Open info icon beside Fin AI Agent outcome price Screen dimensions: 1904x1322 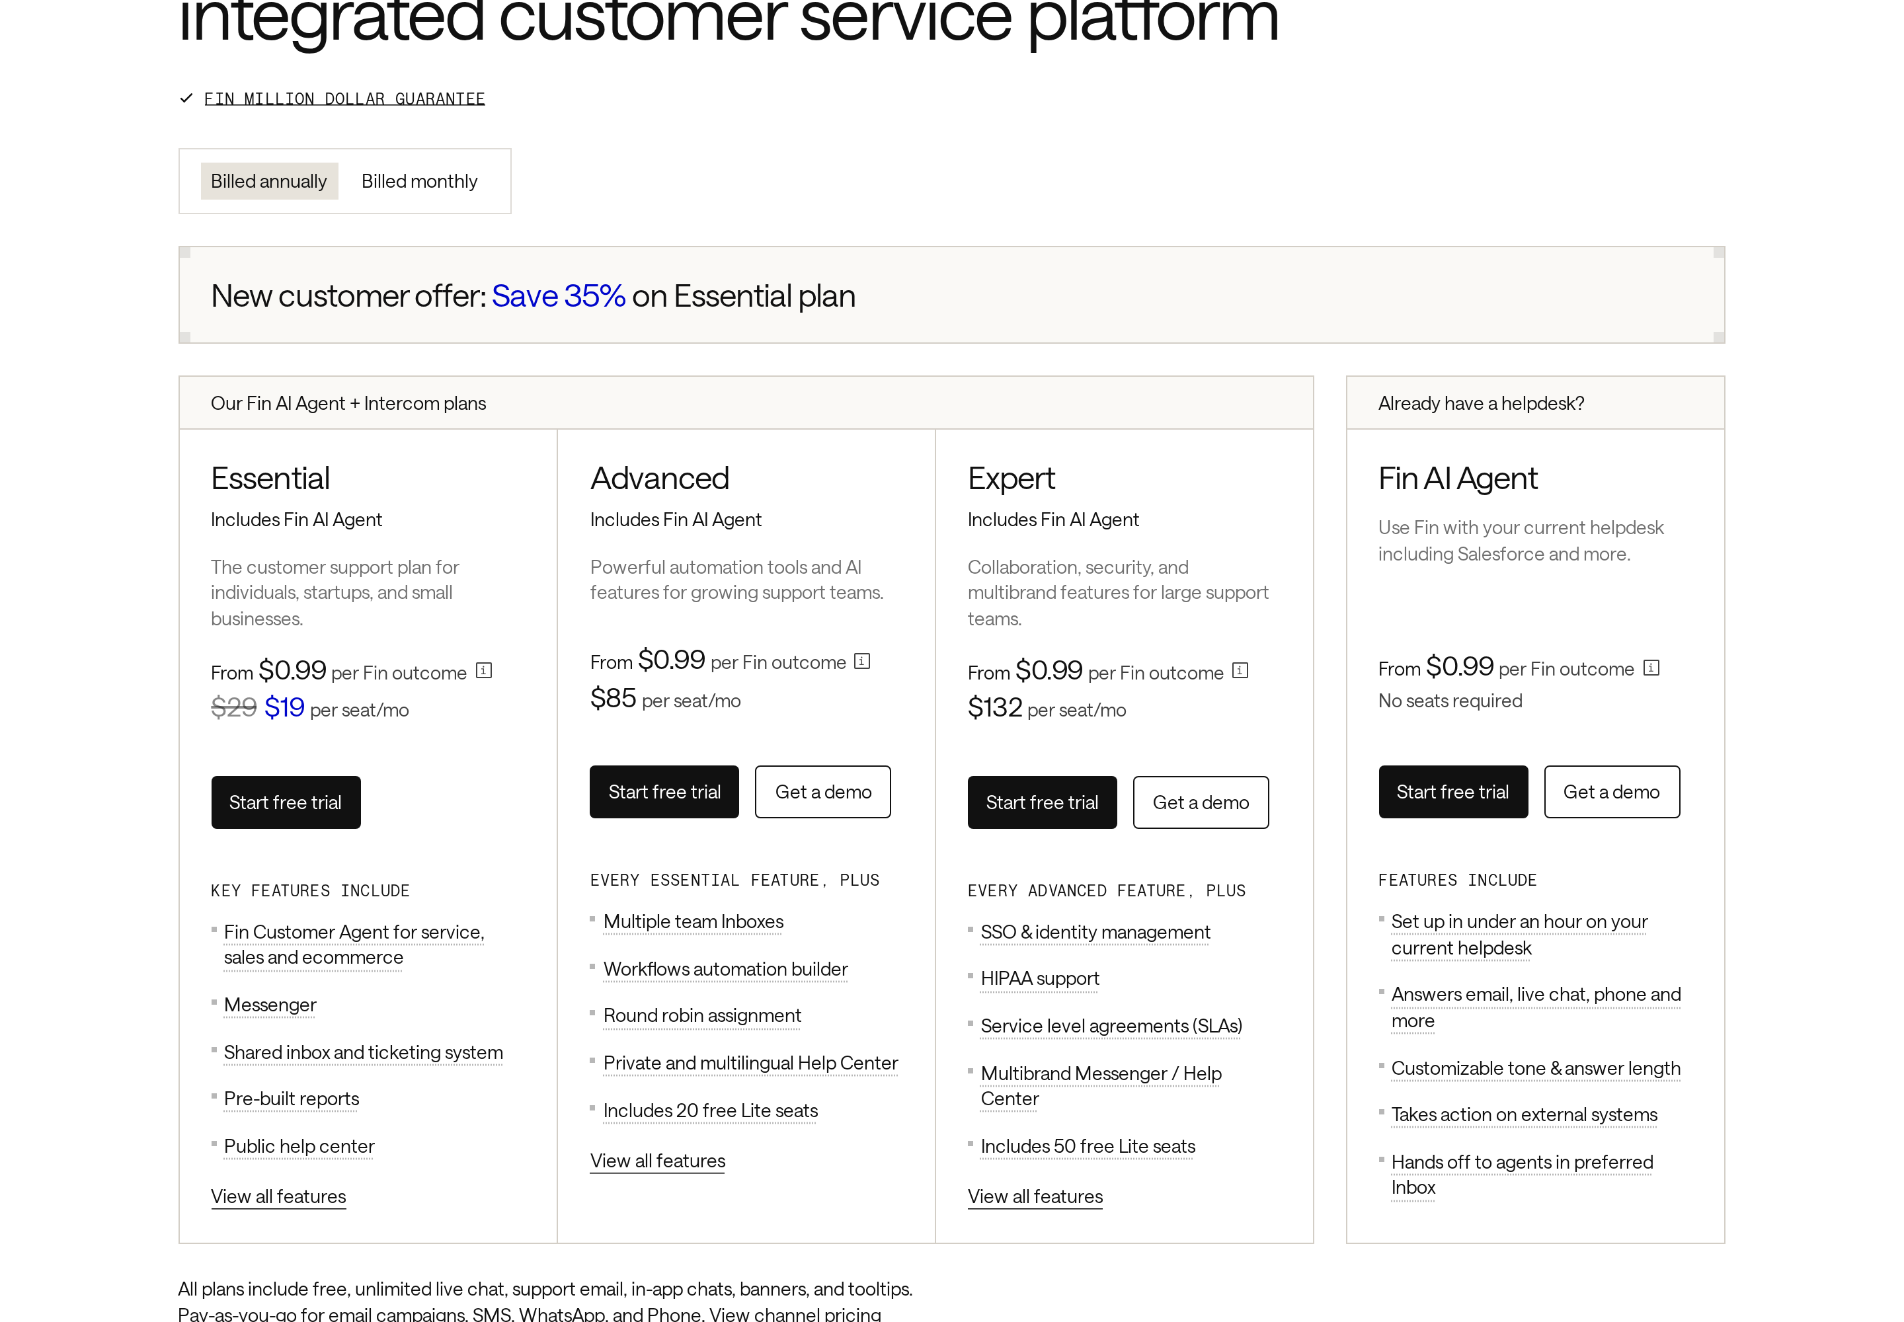(x=1651, y=668)
